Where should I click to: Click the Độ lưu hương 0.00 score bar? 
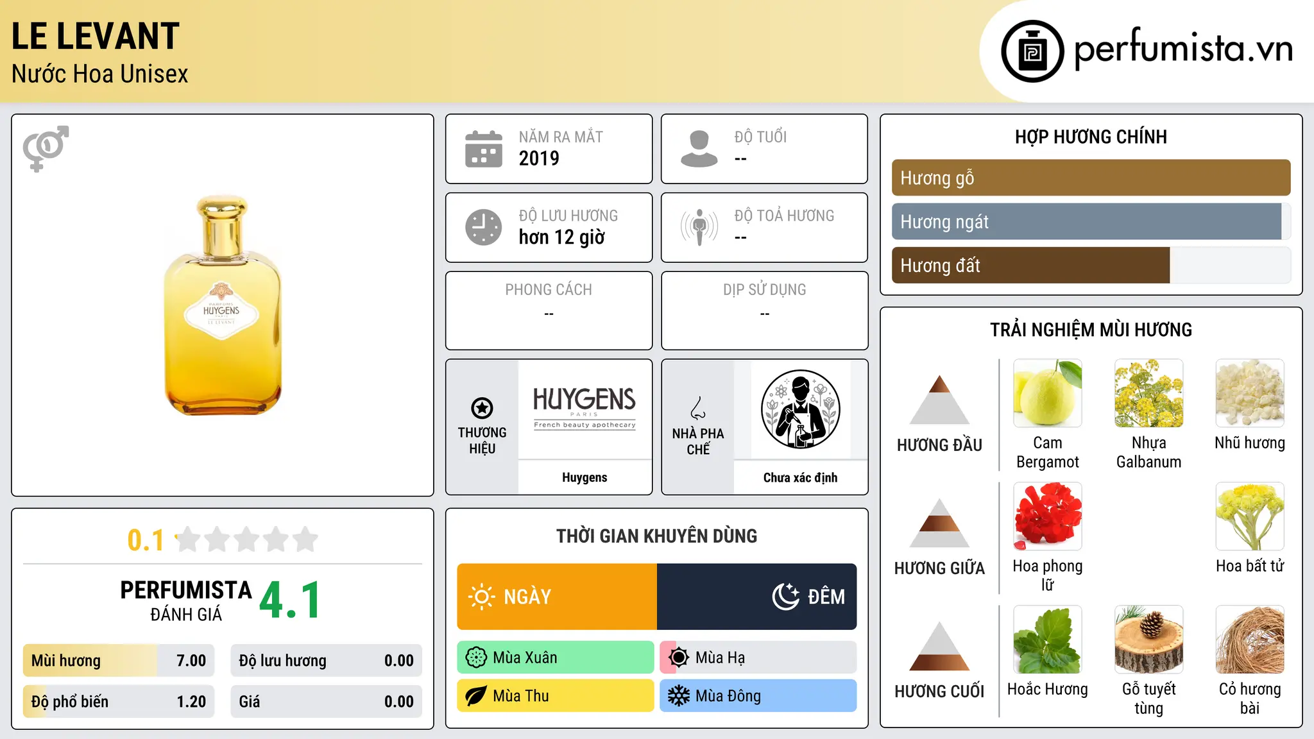[327, 661]
